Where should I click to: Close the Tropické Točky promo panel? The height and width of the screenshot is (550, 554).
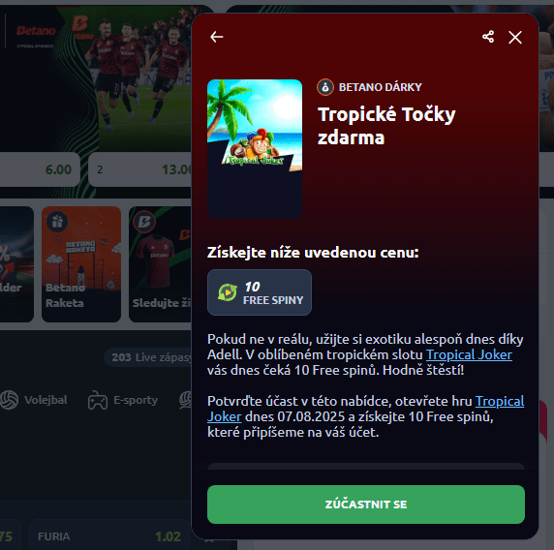(515, 37)
